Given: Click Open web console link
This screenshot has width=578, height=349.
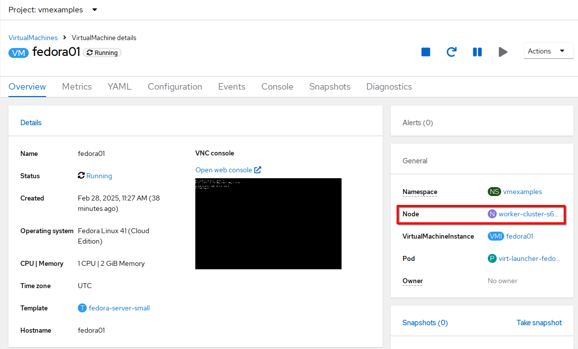Looking at the screenshot, I should click(224, 170).
